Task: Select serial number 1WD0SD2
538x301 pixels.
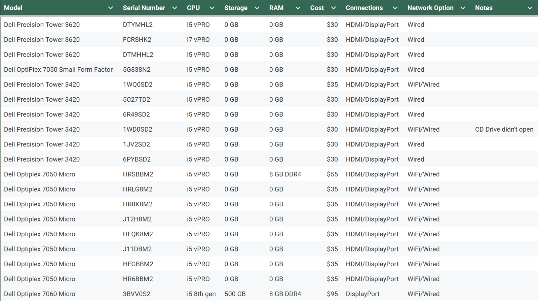Action: 138,130
